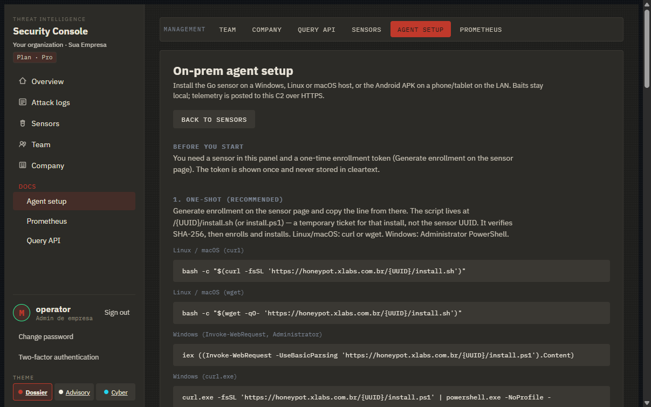Open the Prometheus management tab

click(481, 30)
